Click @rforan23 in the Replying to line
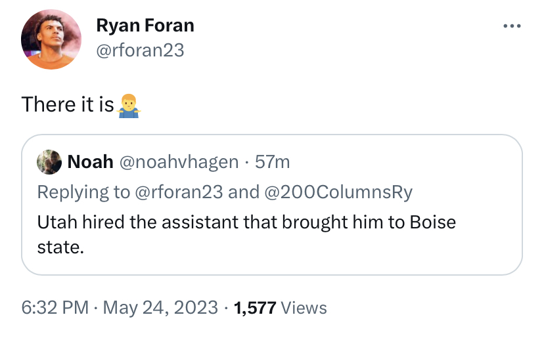Viewport: 544px width, 338px height. click(179, 192)
